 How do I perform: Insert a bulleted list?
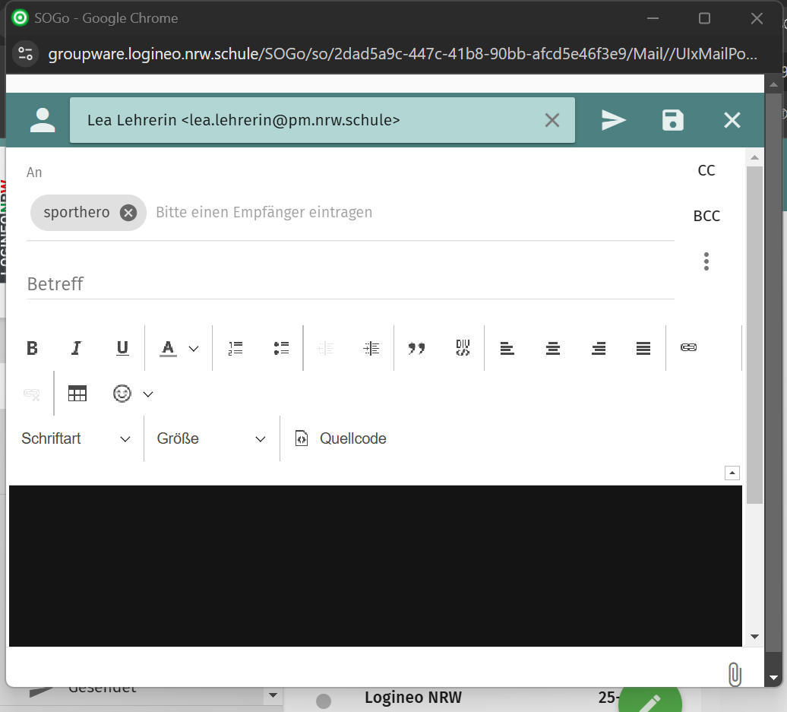(281, 348)
